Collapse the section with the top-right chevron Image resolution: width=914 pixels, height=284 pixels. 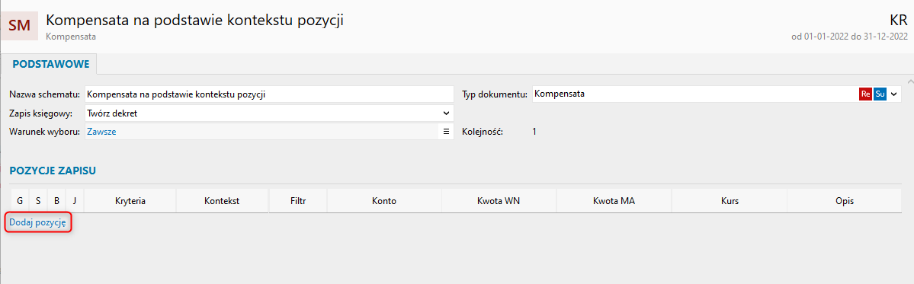point(910,80)
